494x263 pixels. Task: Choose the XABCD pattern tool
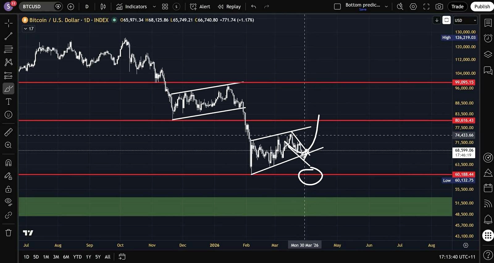[x=9, y=62]
